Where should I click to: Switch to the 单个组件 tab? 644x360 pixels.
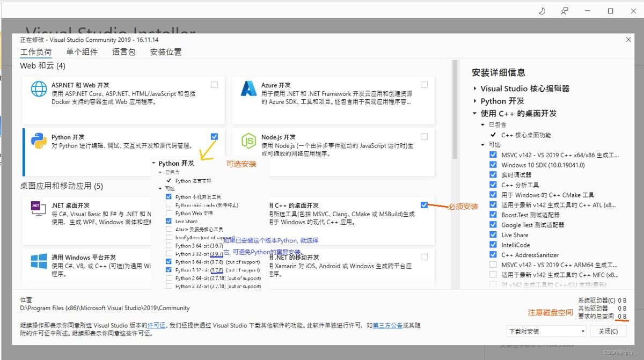82,52
